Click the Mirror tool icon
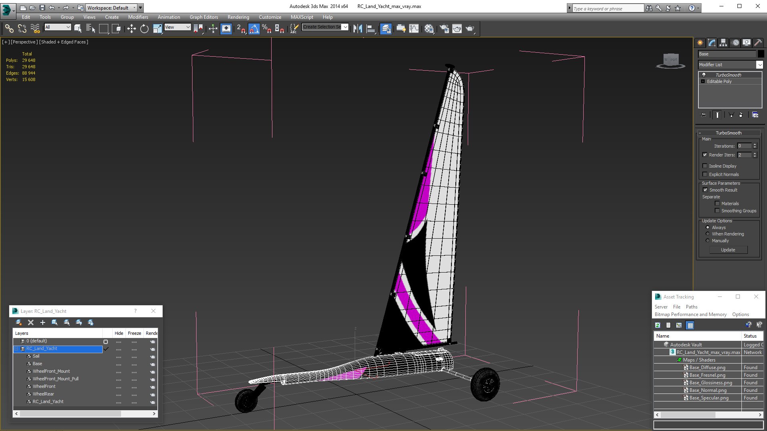 click(x=358, y=28)
